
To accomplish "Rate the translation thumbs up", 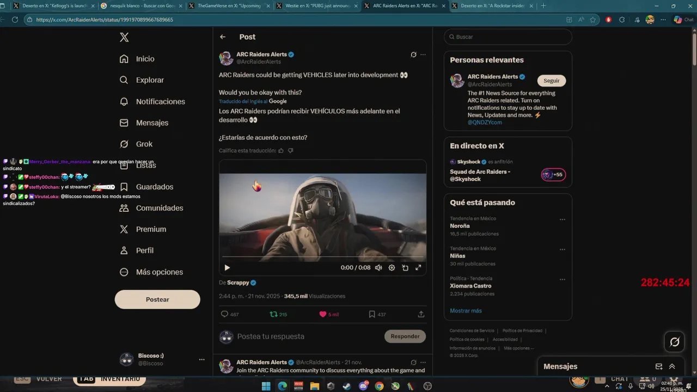I will coord(281,151).
